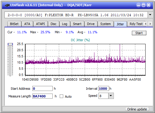Click the 20.5 y-axis label
Screen dimensions: 155x113
pyautogui.click(x=20, y=50)
